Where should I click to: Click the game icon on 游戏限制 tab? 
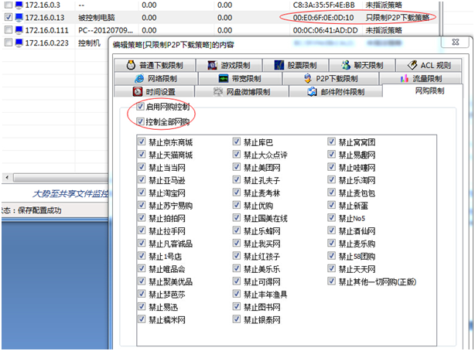(x=212, y=65)
